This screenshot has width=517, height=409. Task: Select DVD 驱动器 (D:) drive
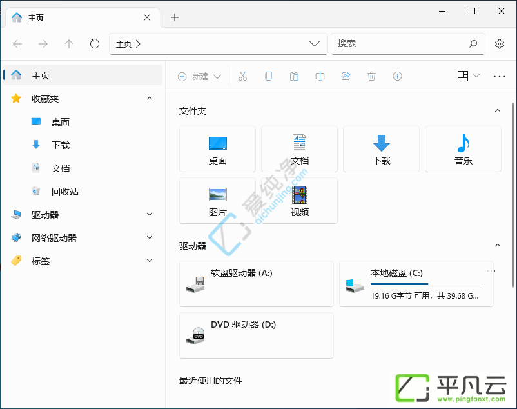pos(257,335)
